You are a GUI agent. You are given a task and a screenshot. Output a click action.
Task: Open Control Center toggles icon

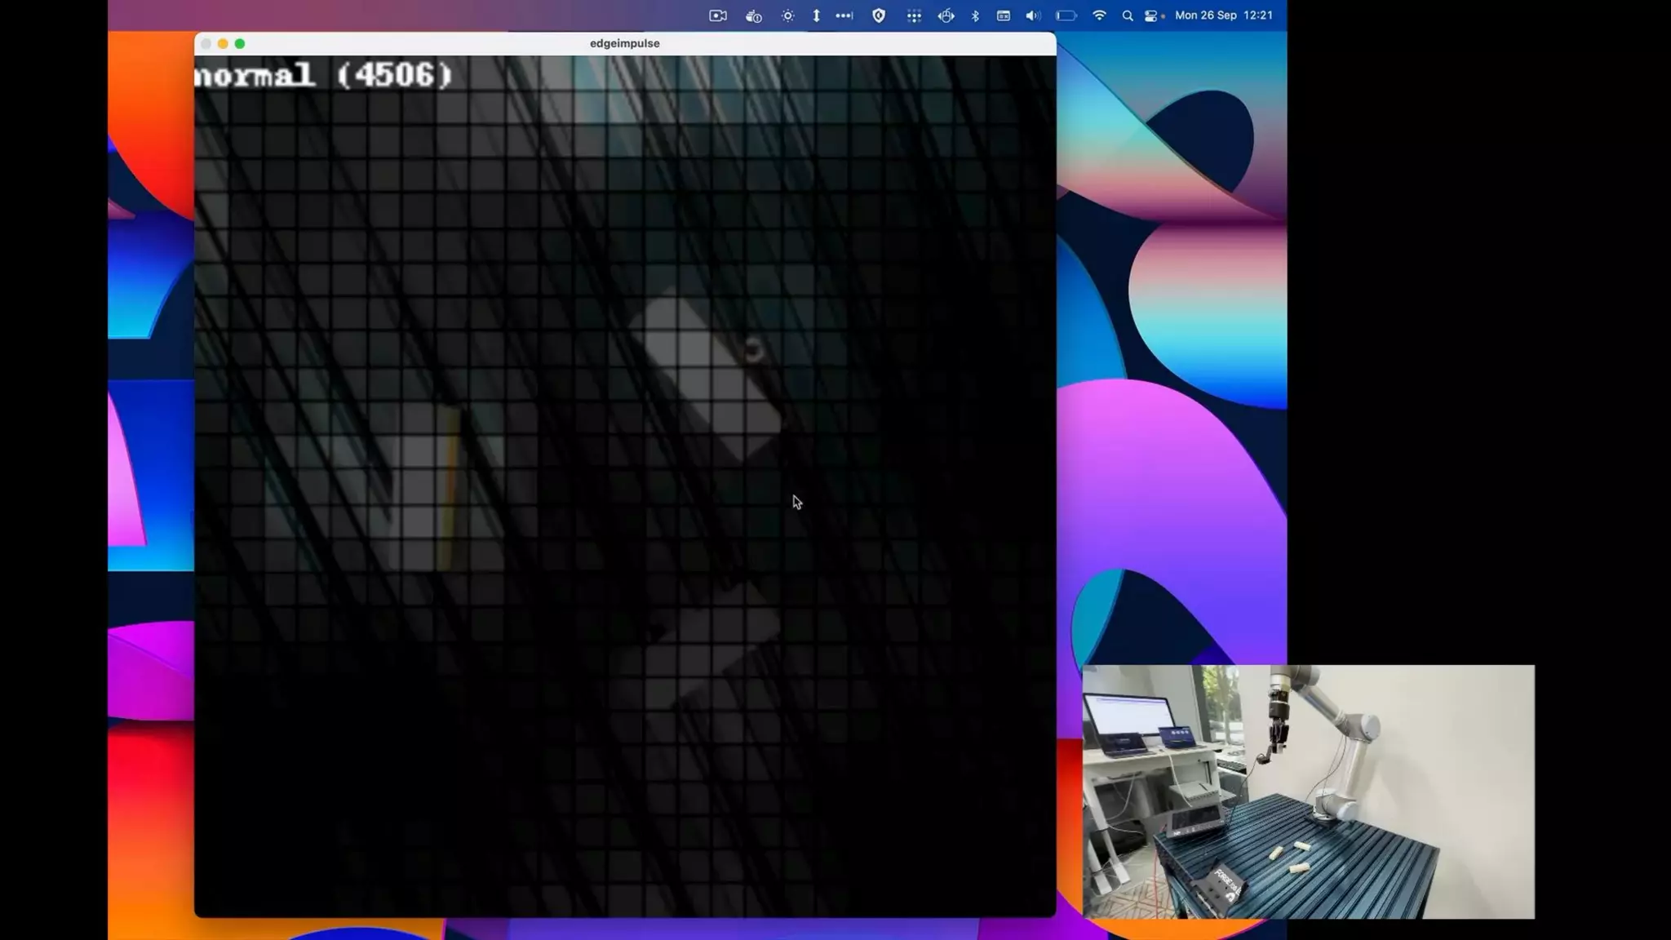(1151, 16)
